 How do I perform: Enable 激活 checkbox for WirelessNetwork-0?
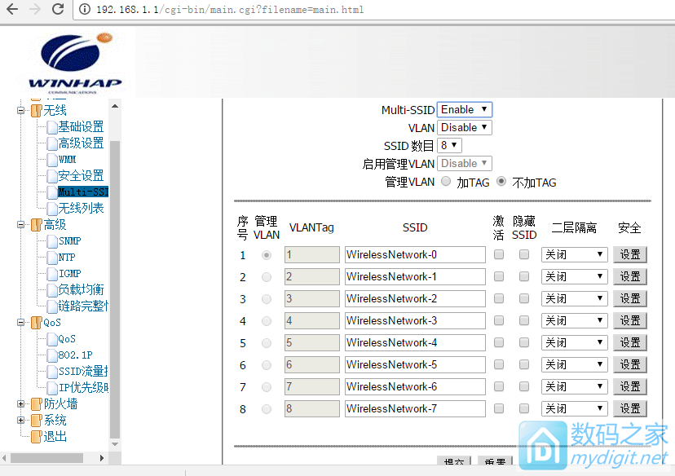tap(499, 254)
